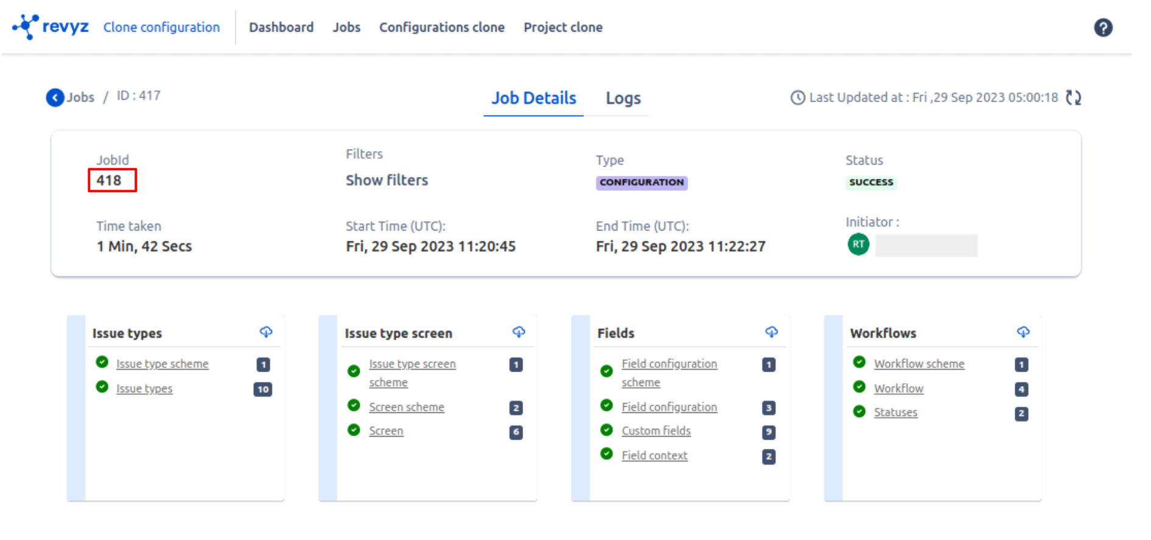Click the Issue types count badge 10
The height and width of the screenshot is (540, 1151).
263,389
